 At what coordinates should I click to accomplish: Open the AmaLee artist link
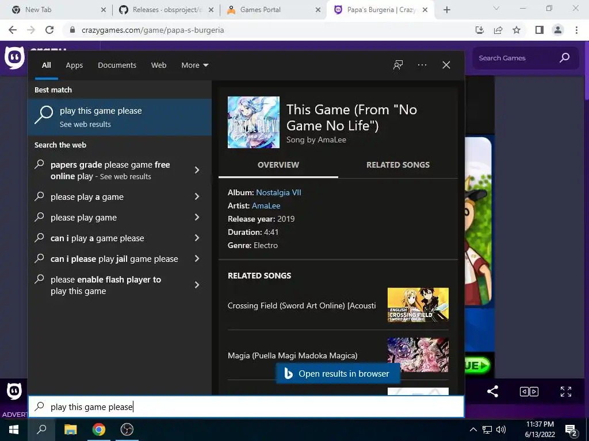pyautogui.click(x=266, y=206)
